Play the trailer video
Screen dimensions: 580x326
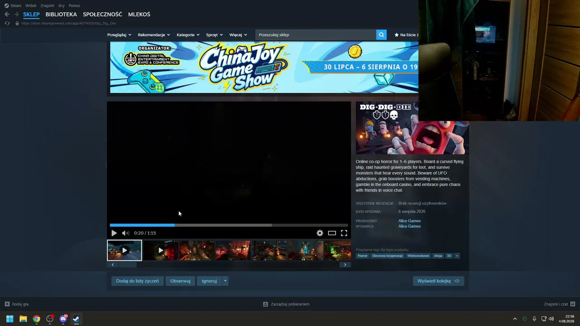pos(114,233)
